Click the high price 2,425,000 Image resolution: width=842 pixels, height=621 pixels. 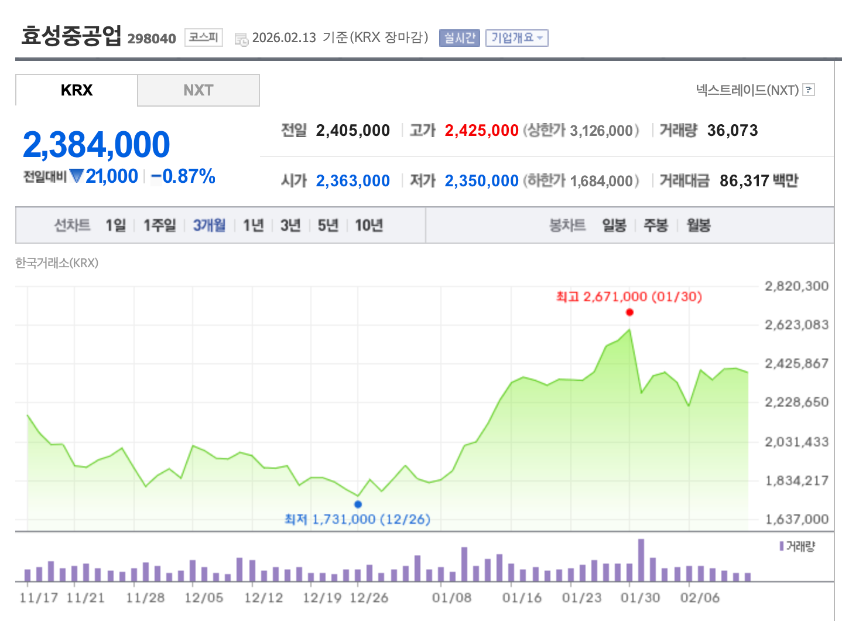point(482,130)
